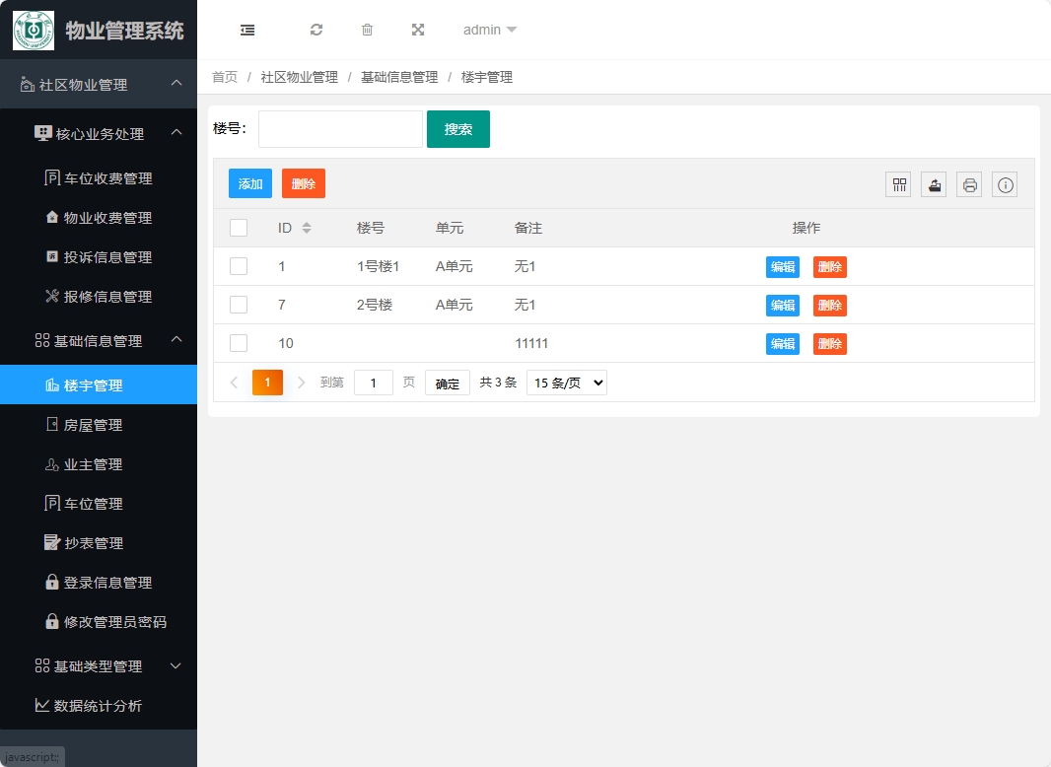Click the 添加 button
Screen dimensions: 1051x767
tap(249, 183)
